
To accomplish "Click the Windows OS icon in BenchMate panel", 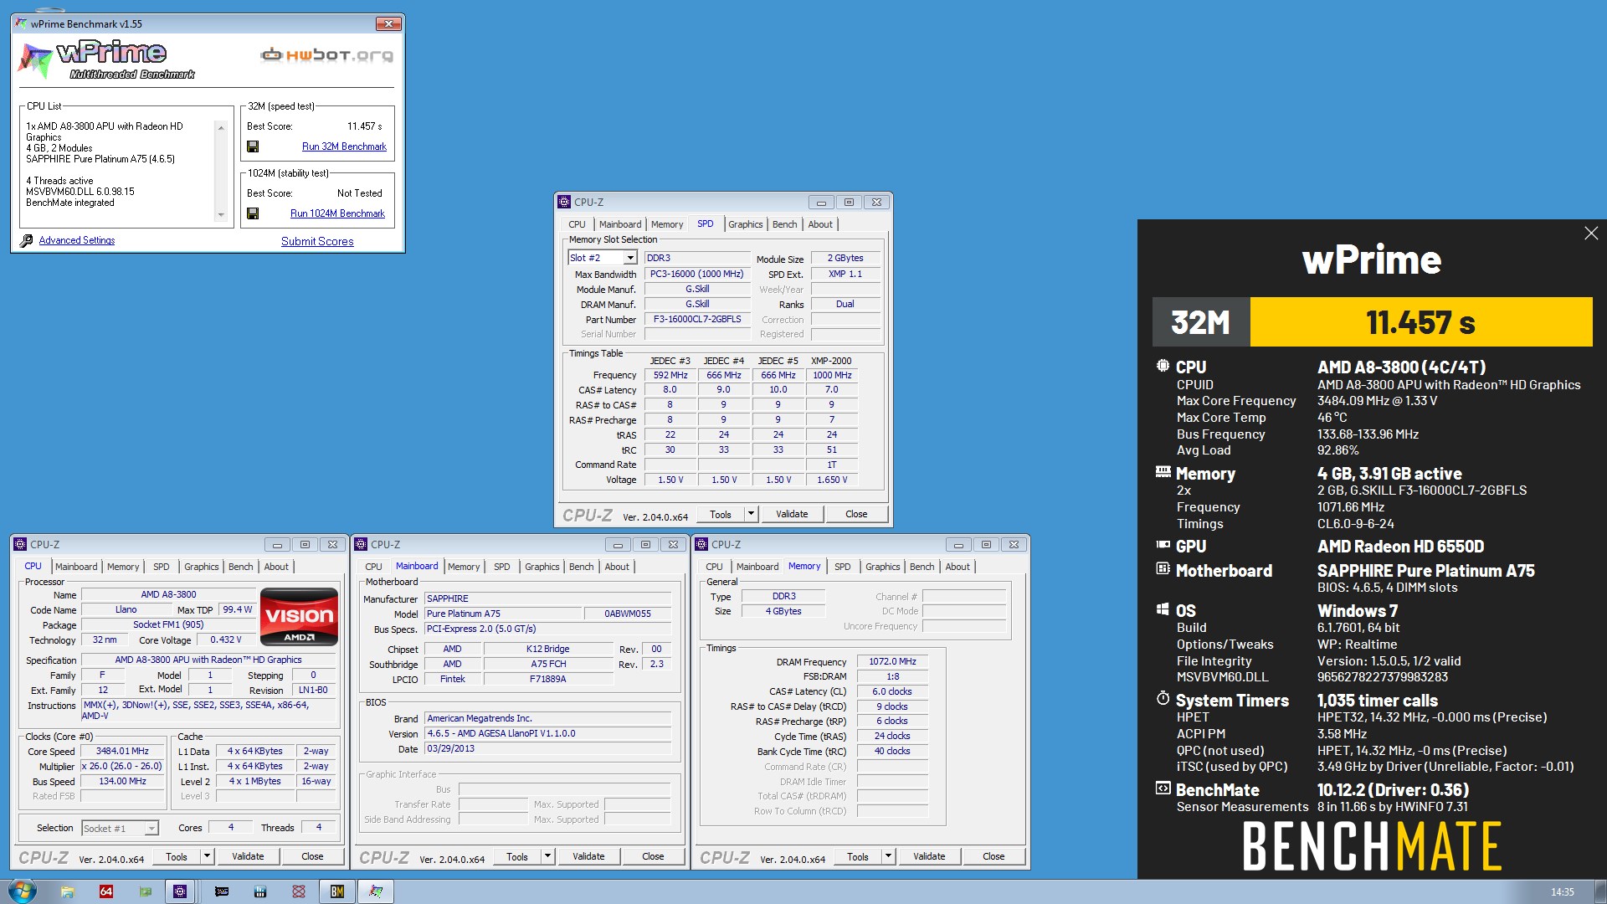I will 1163,609.
